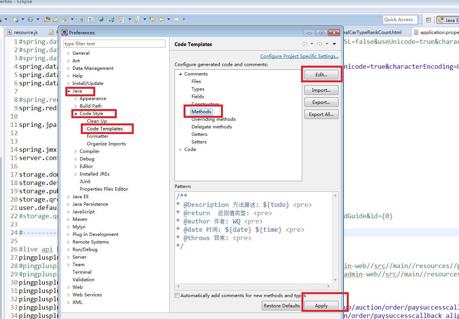Select Delegate methods template entry
This screenshot has height=319, width=459.
pyautogui.click(x=212, y=127)
